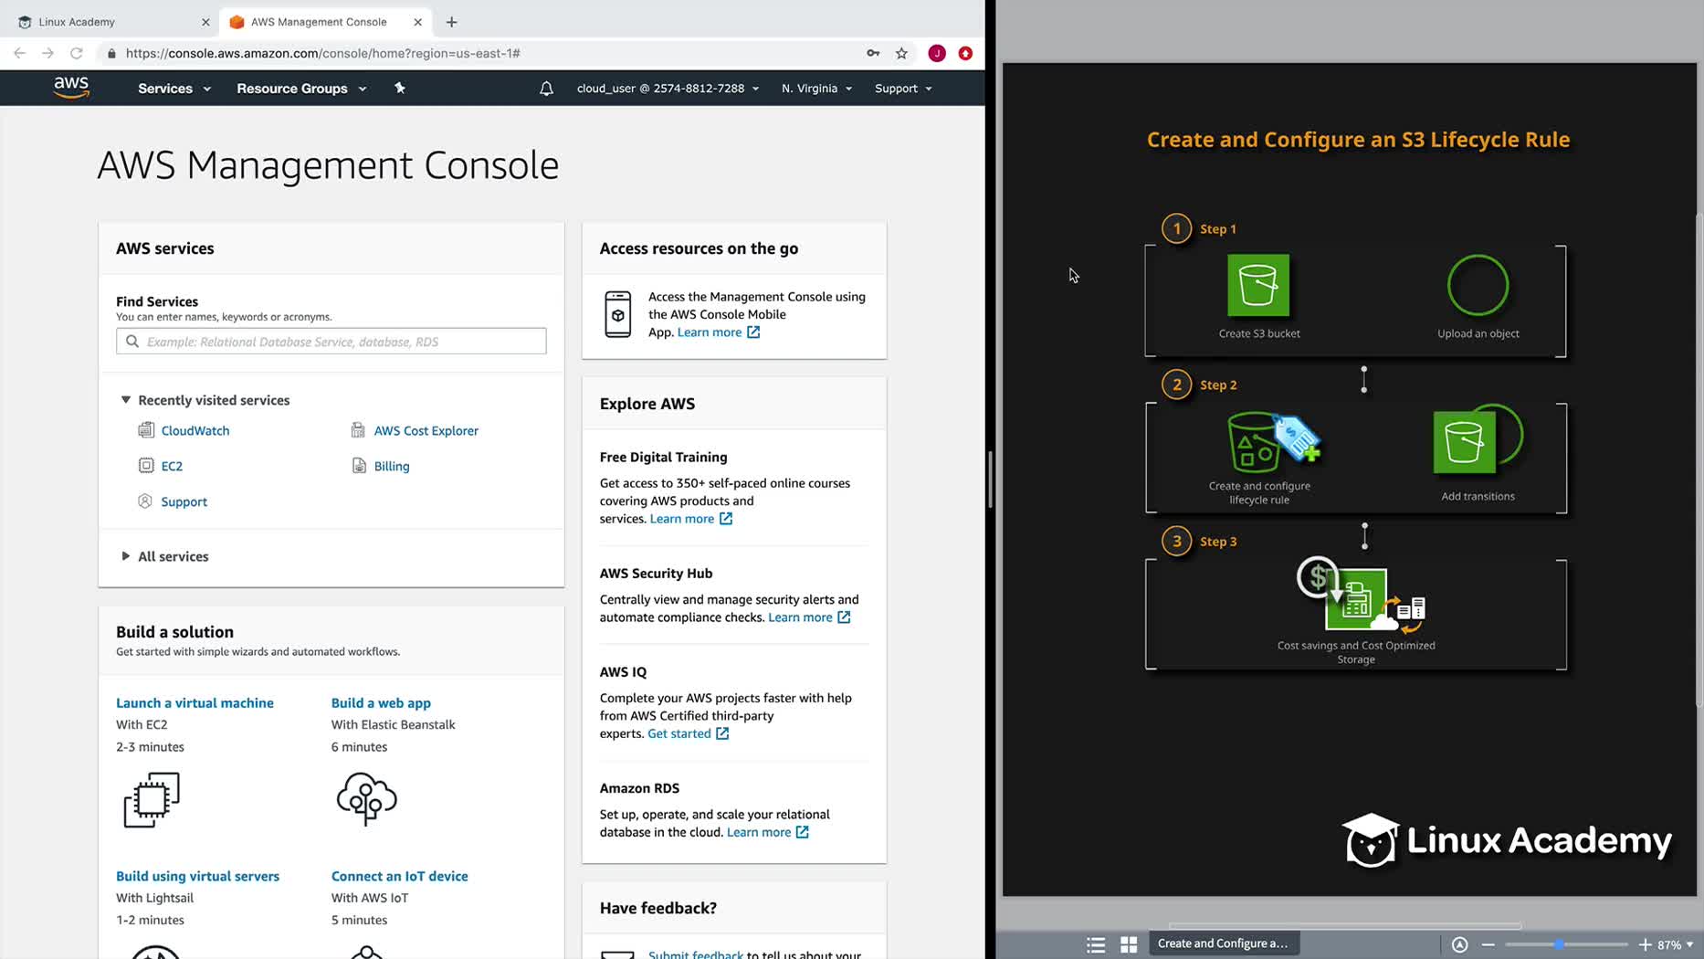
Task: Open the CloudWatch link
Action: click(195, 430)
